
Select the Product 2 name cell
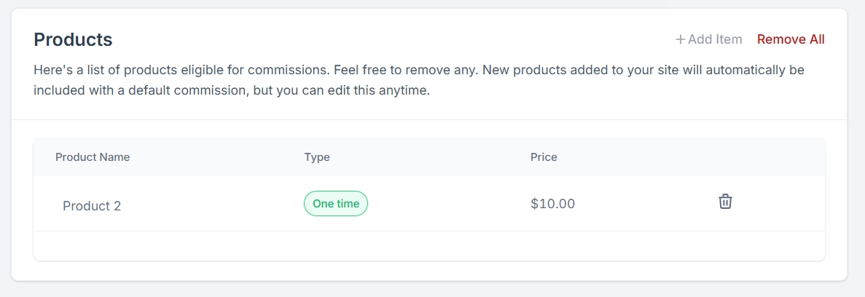click(x=92, y=206)
